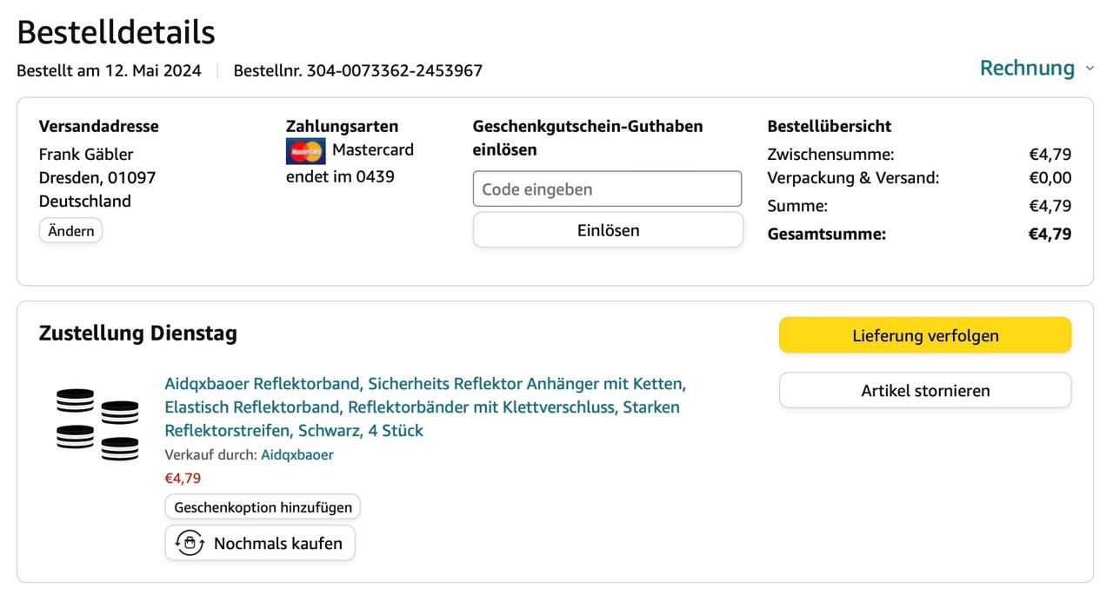
Task: Track the delivery via Lieferung verfolgen
Action: click(924, 335)
